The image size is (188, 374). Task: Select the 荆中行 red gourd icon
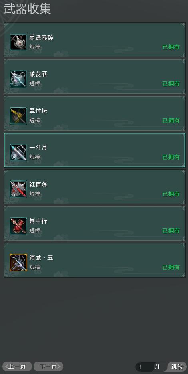(x=18, y=226)
